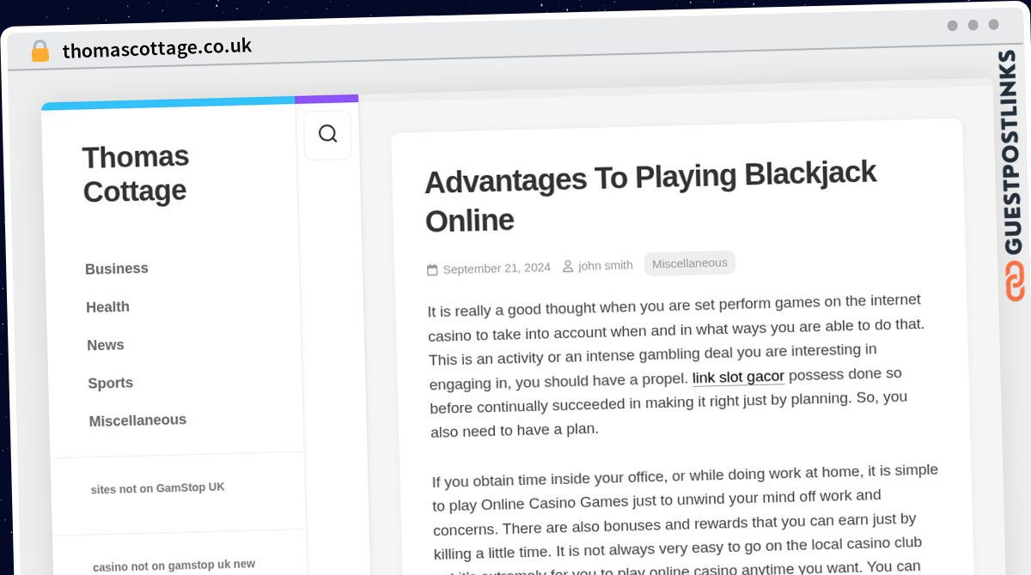Click the first gray window dot

point(952,26)
